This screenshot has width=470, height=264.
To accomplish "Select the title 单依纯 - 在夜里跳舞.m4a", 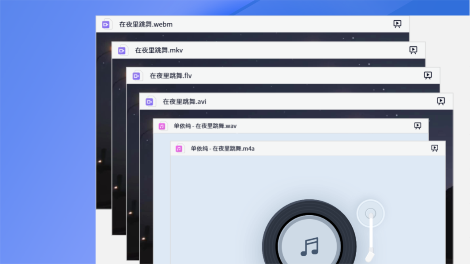I will (x=223, y=149).
